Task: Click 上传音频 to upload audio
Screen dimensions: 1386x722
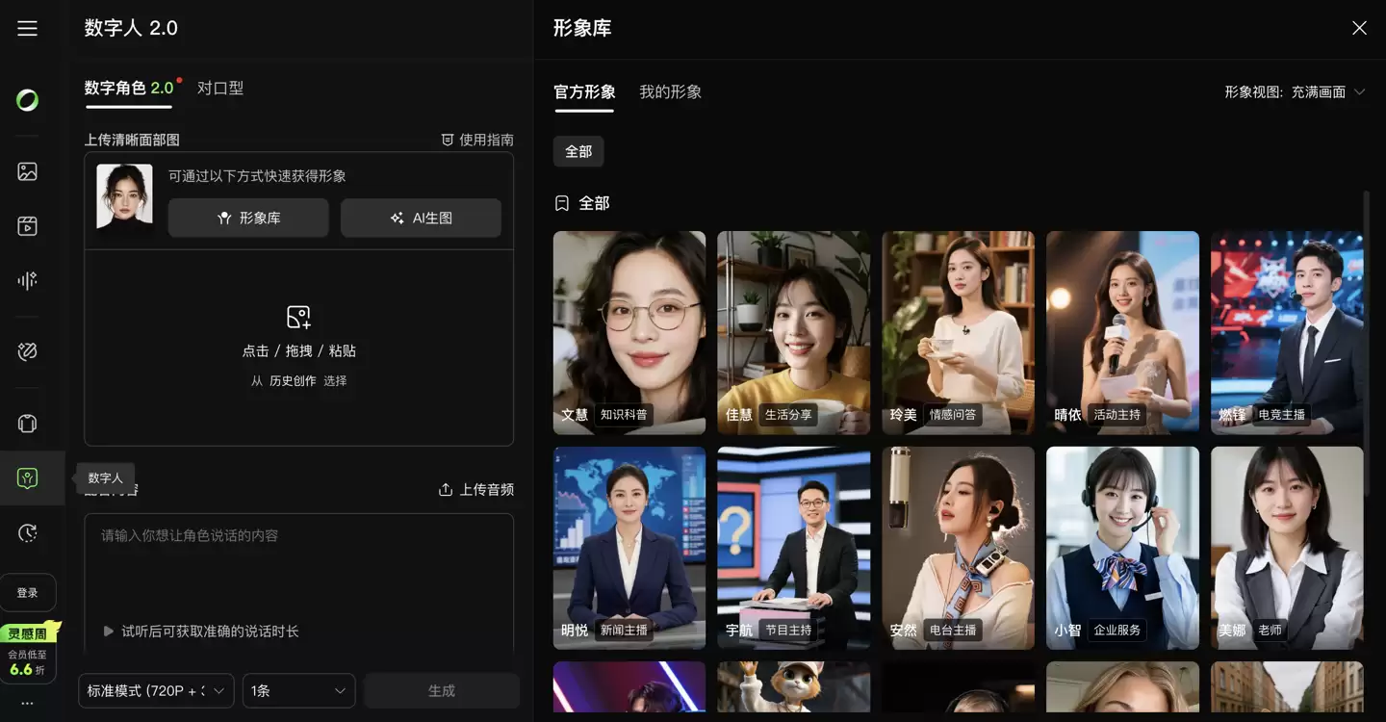Action: [x=475, y=489]
